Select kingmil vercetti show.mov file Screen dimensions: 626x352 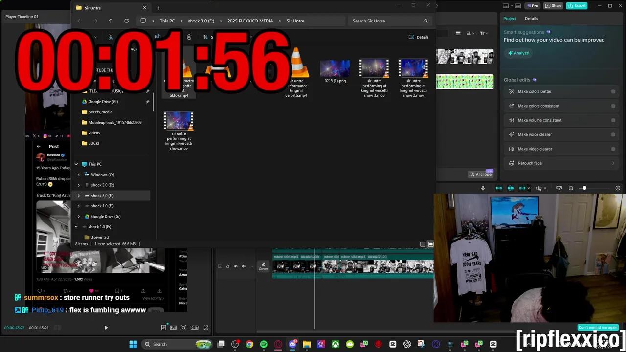[x=179, y=131]
